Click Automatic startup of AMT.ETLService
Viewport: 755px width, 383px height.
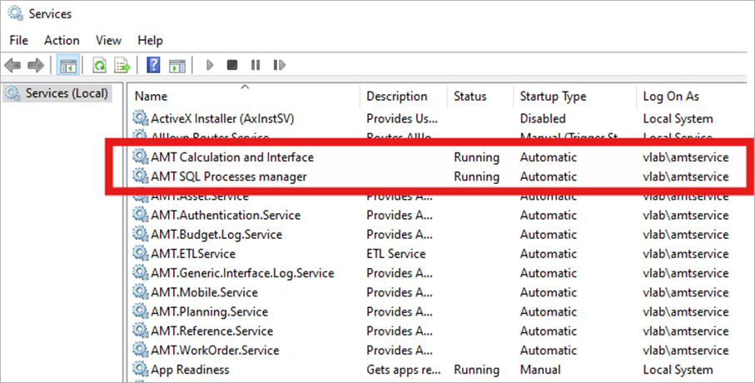tap(548, 253)
